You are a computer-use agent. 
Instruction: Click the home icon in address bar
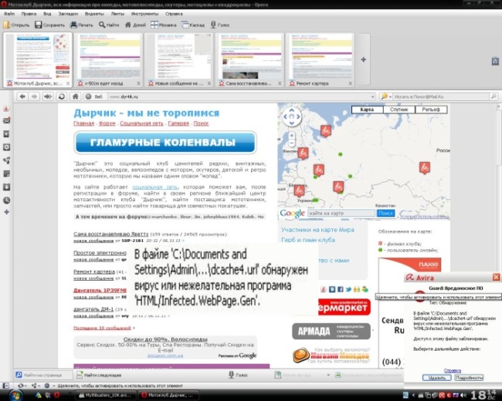pos(76,96)
